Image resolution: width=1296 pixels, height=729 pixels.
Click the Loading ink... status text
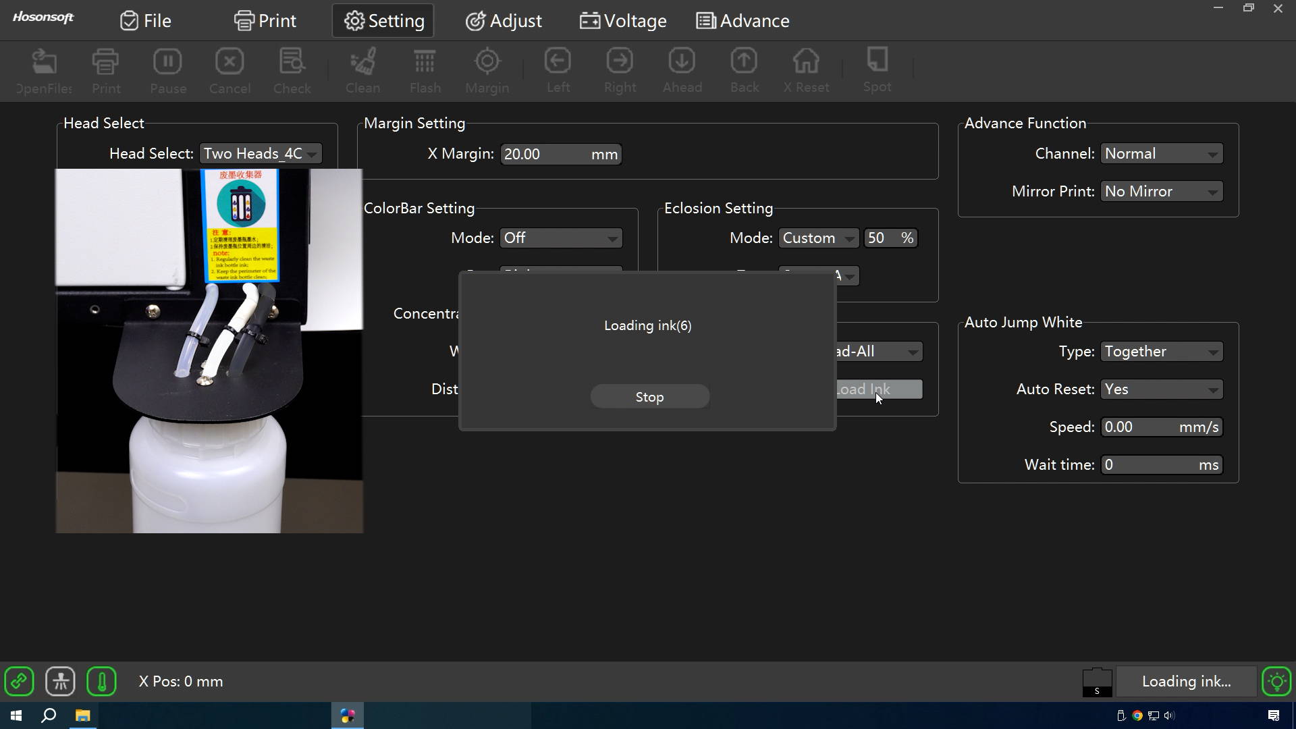tap(1186, 682)
